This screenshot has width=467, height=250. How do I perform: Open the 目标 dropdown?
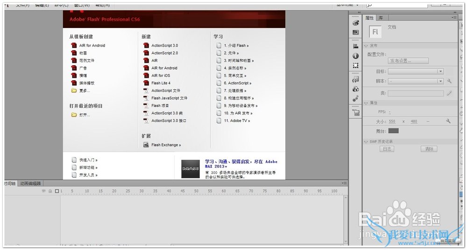coord(416,71)
